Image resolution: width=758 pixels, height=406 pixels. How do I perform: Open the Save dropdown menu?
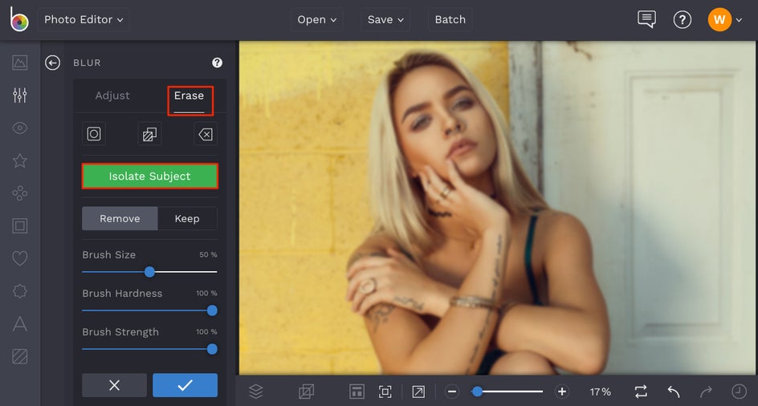point(385,20)
